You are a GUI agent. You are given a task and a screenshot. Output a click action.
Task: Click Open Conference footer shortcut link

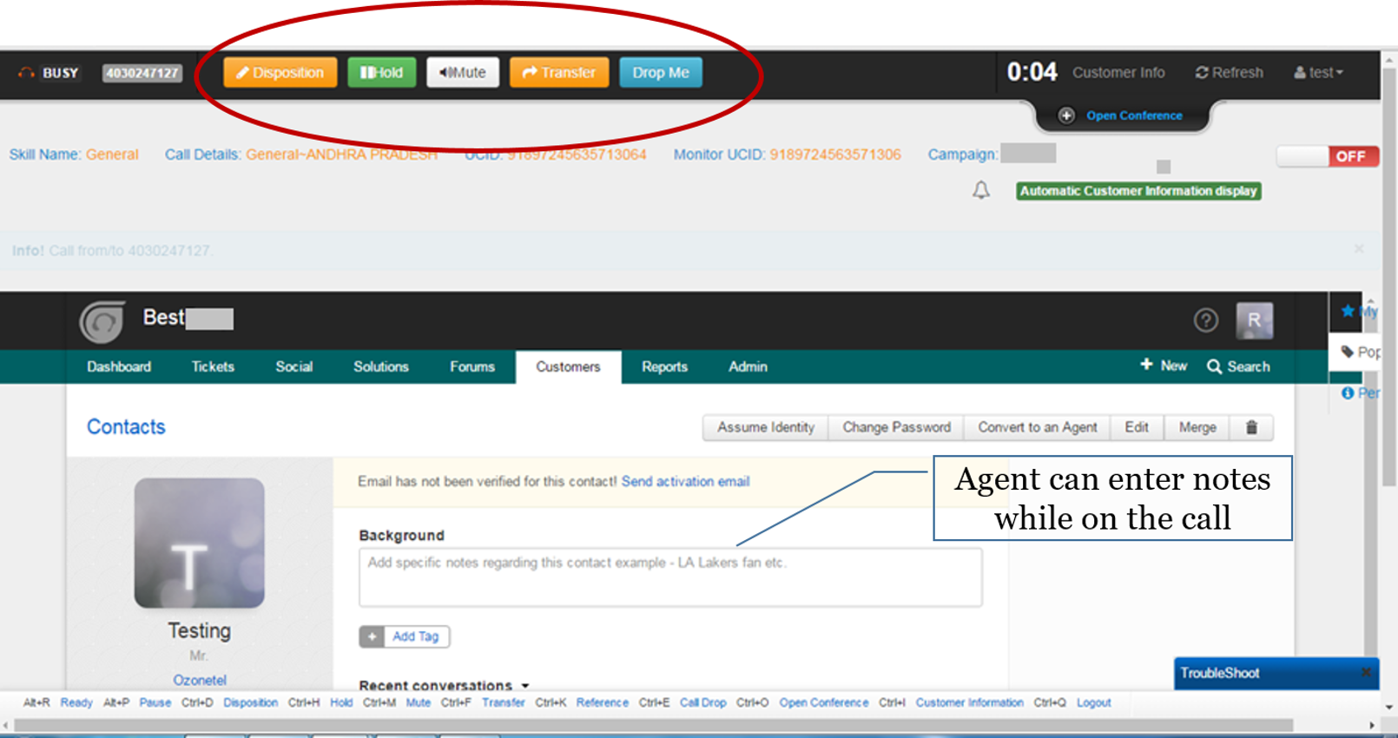pyautogui.click(x=823, y=702)
